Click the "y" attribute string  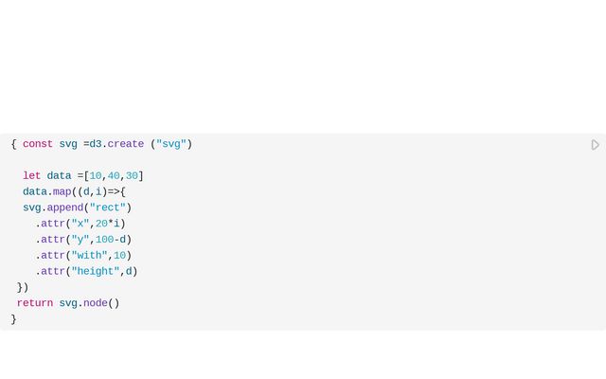point(80,240)
